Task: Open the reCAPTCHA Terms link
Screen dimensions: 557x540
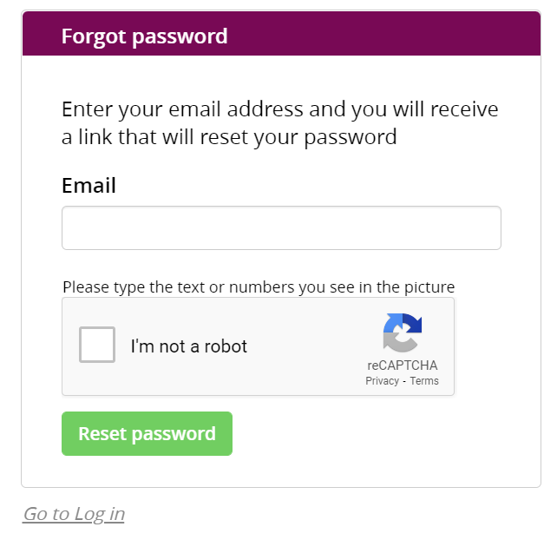Action: pyautogui.click(x=424, y=381)
